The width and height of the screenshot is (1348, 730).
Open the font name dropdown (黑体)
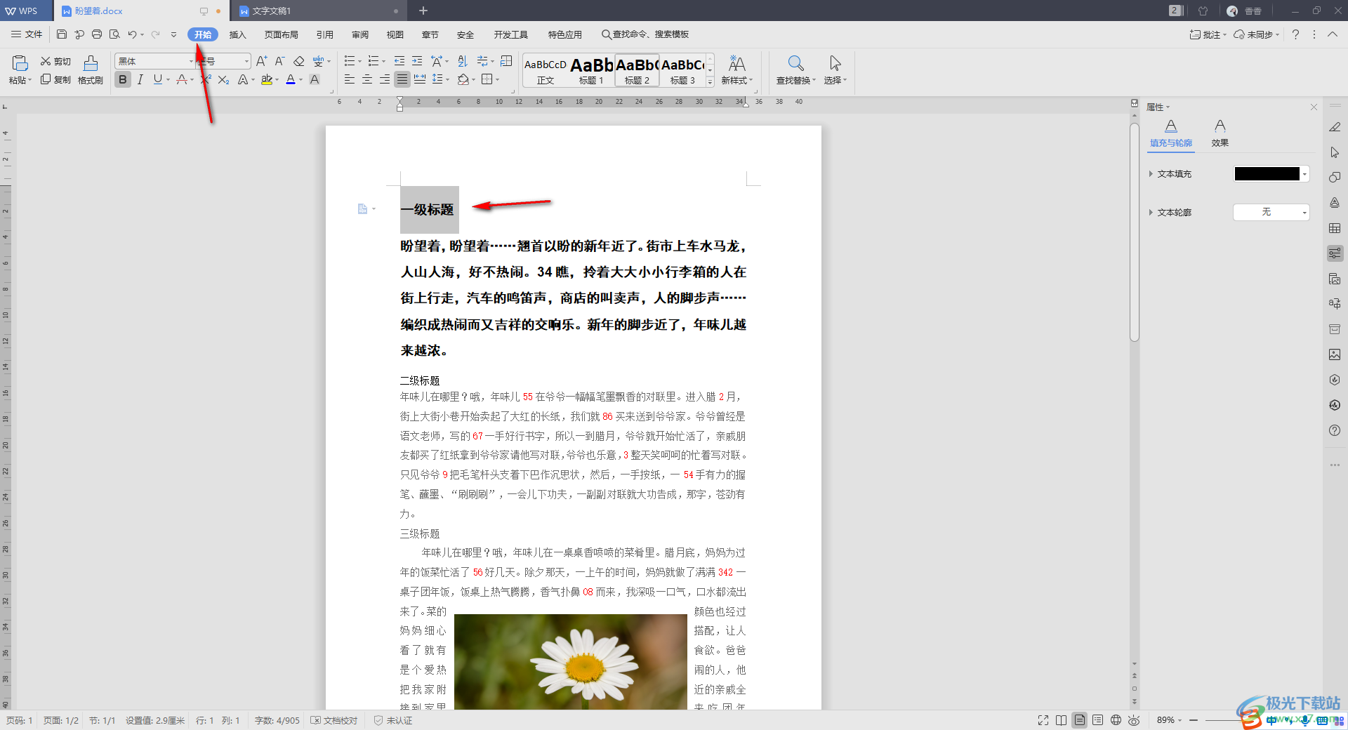pyautogui.click(x=191, y=62)
